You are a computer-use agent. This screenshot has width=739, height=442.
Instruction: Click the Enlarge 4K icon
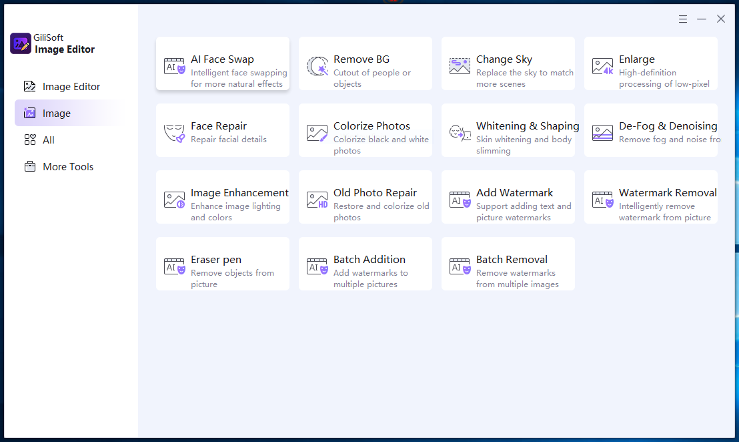(x=602, y=66)
